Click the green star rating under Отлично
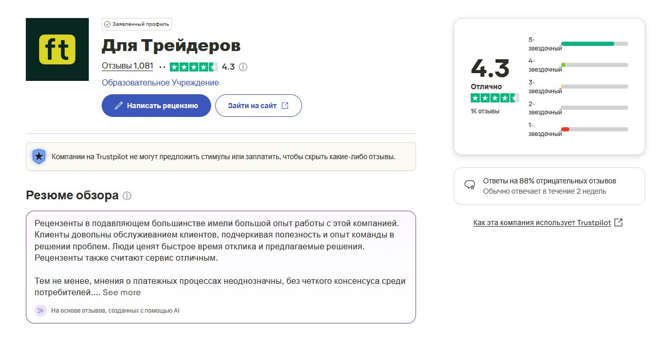 [x=495, y=98]
